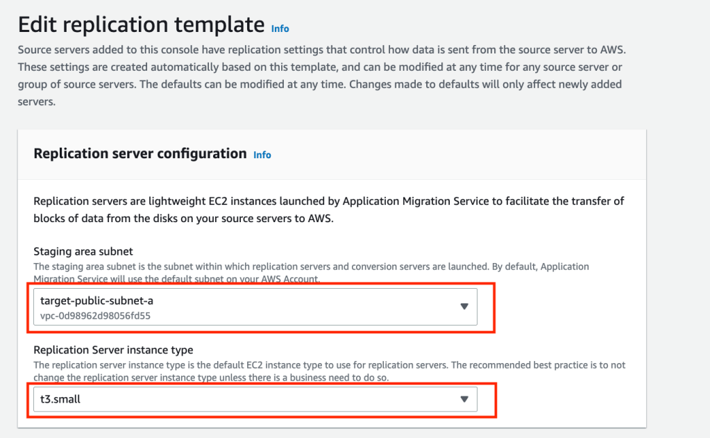The image size is (710, 438).
Task: Click the Edit replication template page heading
Action: [x=141, y=25]
